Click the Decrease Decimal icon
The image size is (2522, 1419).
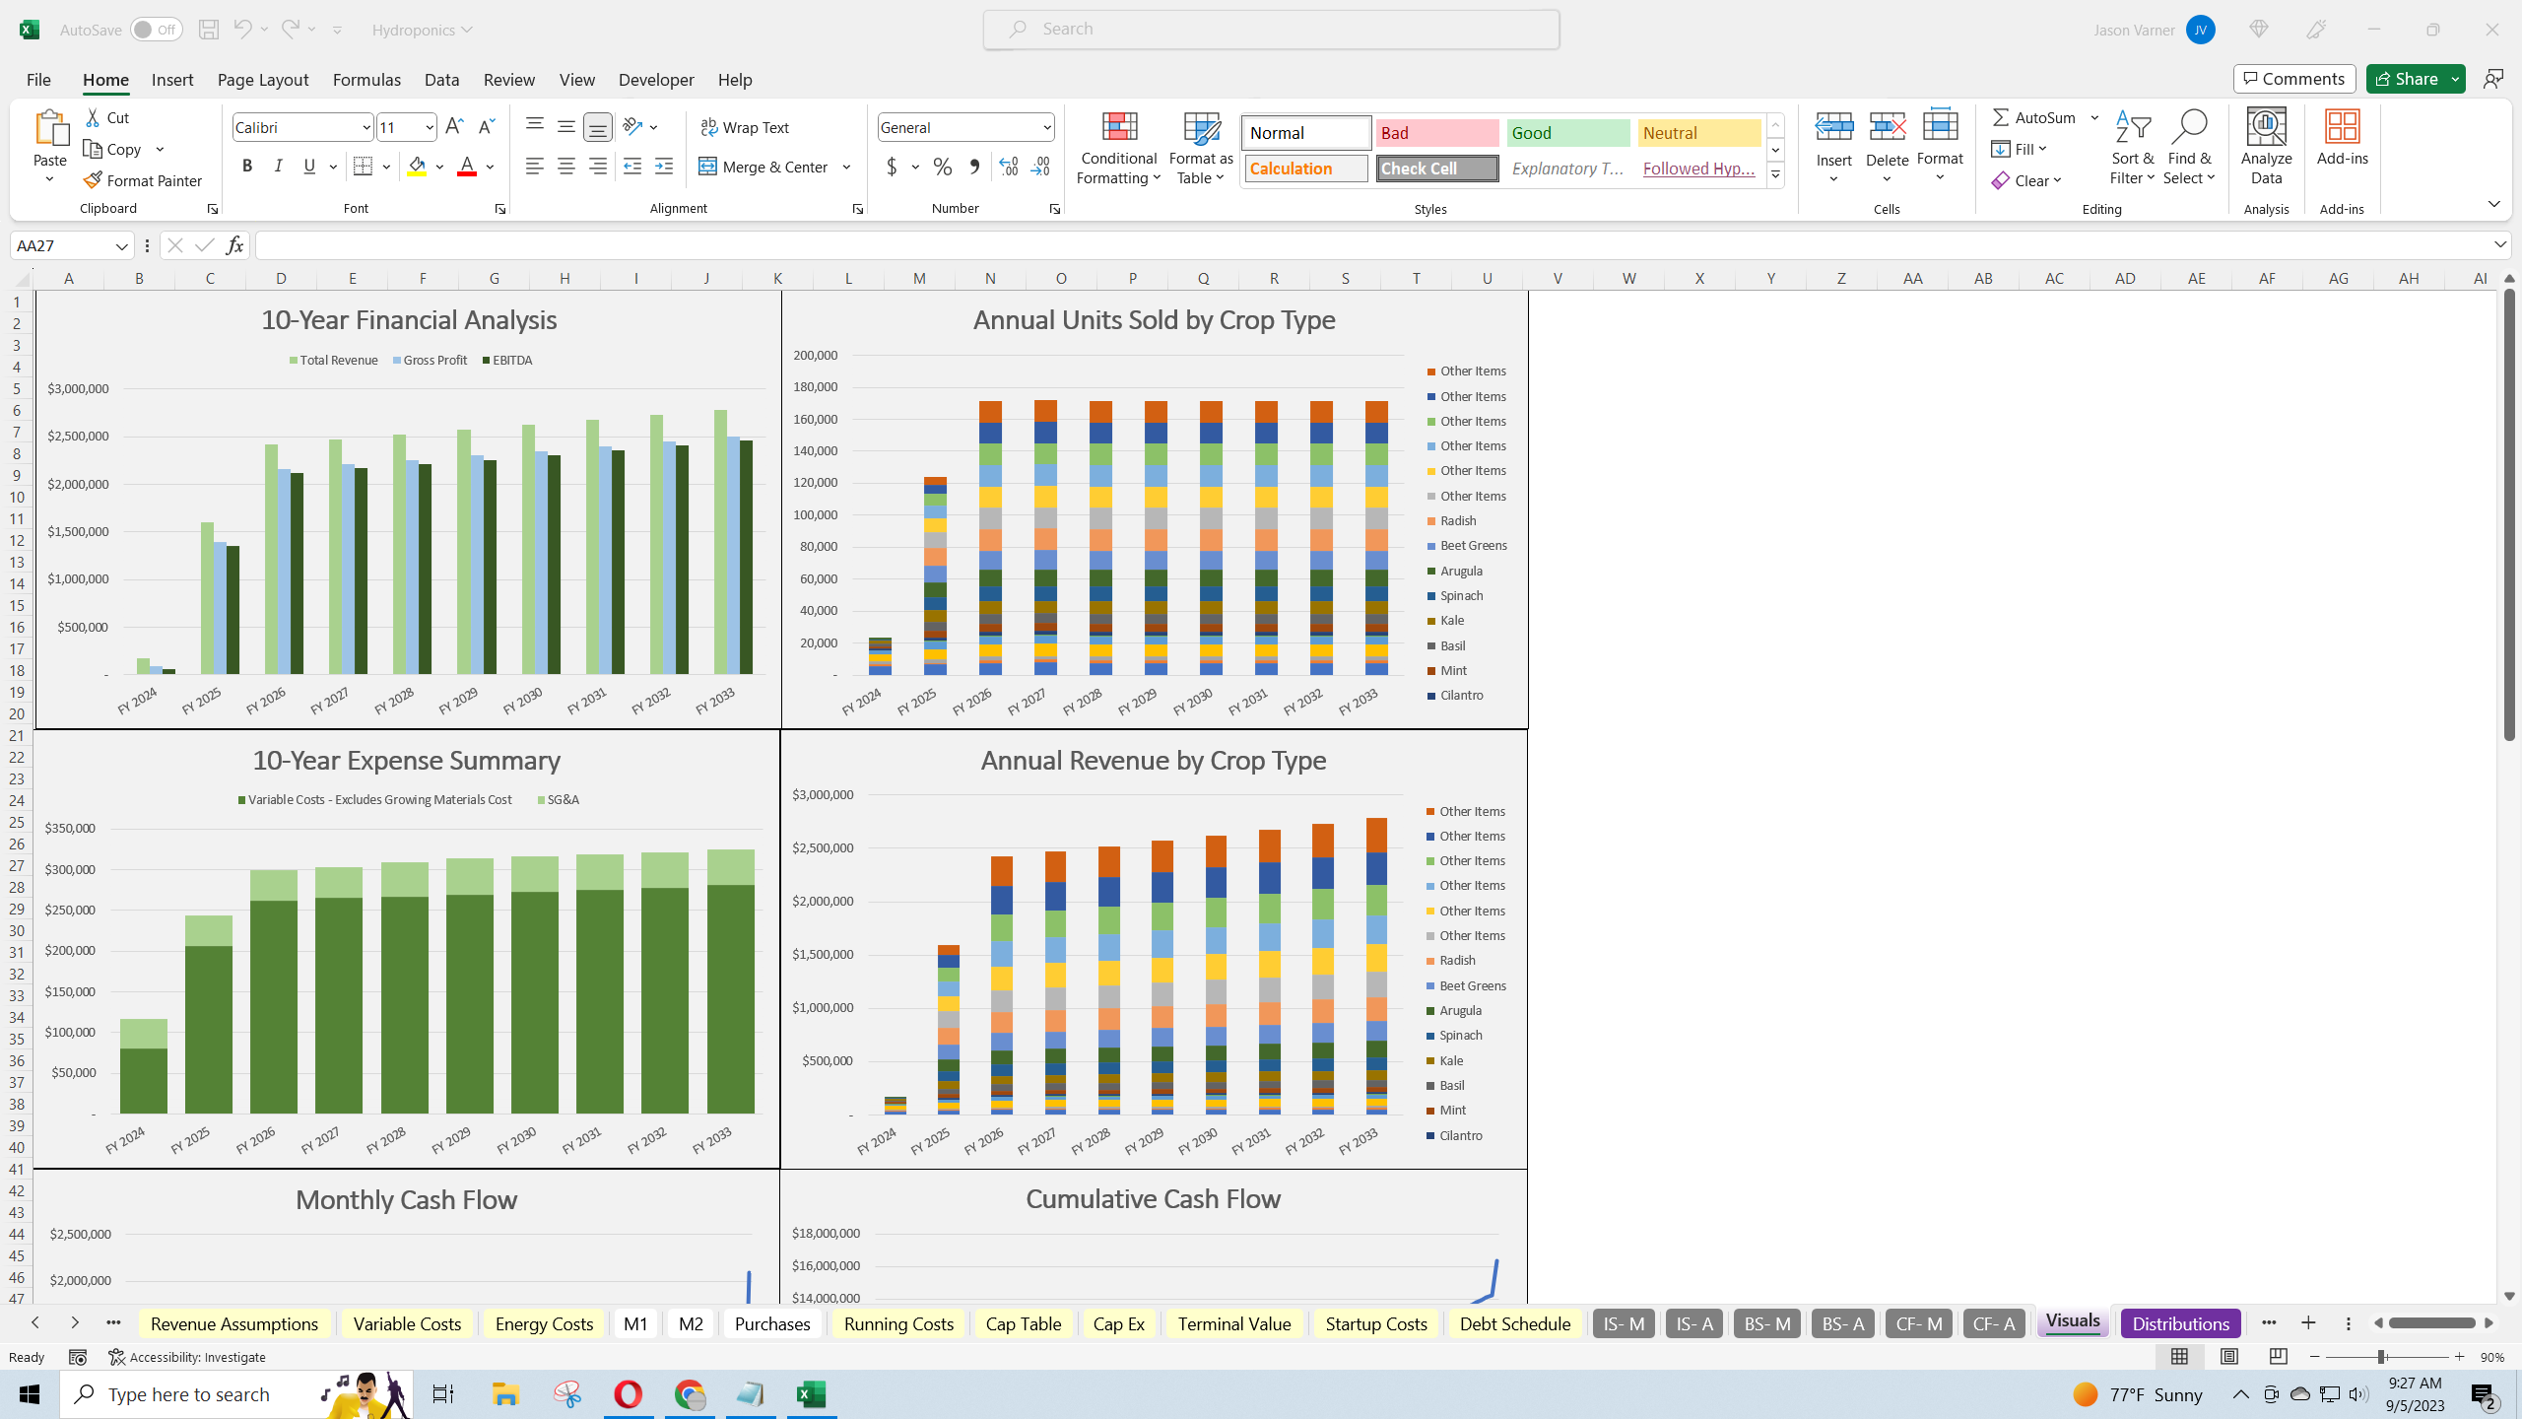pos(1040,167)
